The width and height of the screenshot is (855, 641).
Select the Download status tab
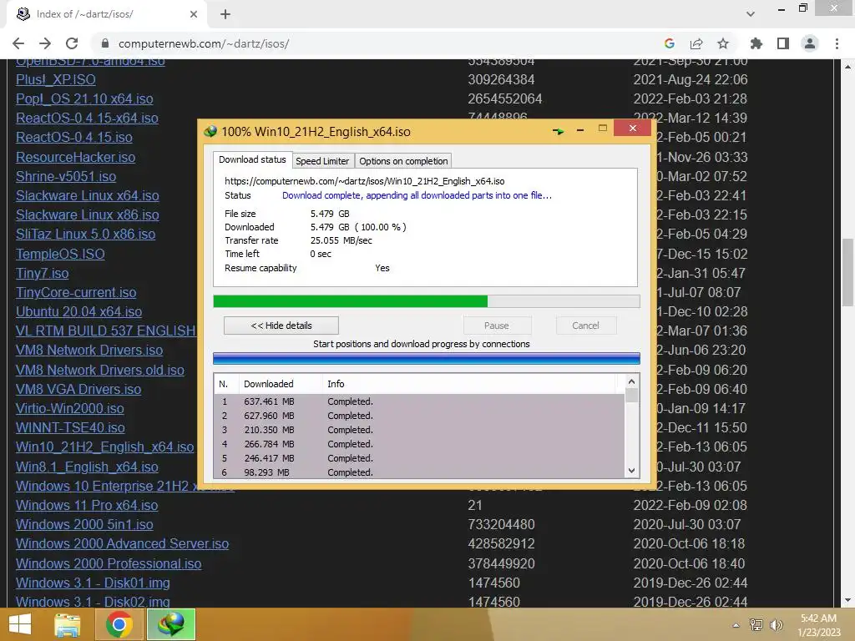pyautogui.click(x=252, y=159)
